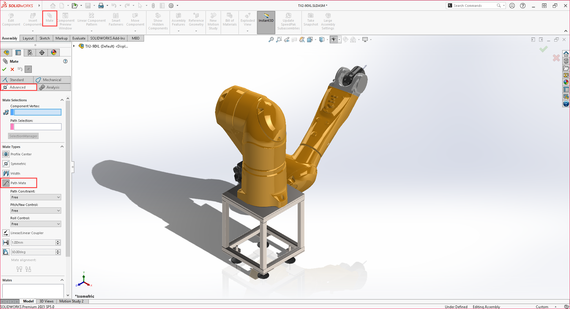This screenshot has height=309, width=570.
Task: Switch to the Mechanical mates tab
Action: click(52, 80)
